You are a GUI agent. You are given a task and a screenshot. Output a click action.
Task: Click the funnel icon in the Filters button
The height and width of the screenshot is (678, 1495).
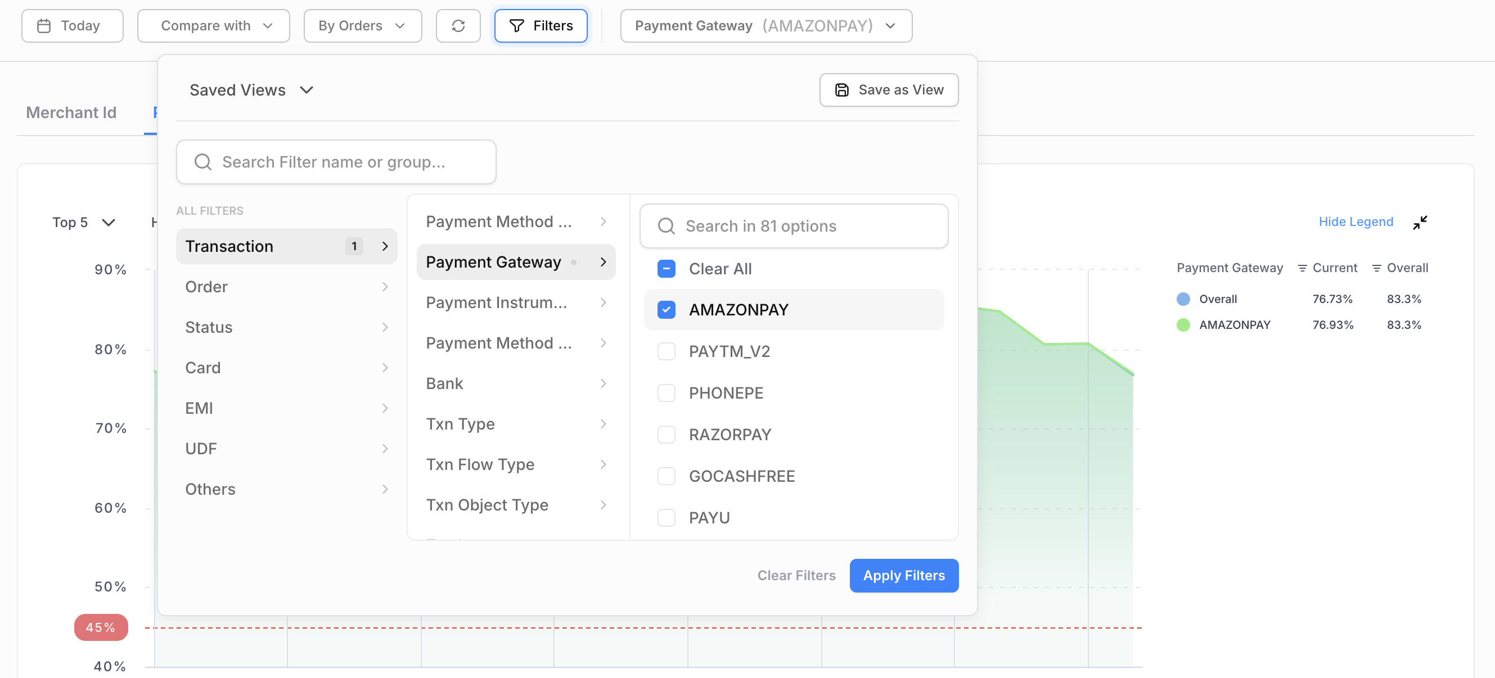[516, 25]
